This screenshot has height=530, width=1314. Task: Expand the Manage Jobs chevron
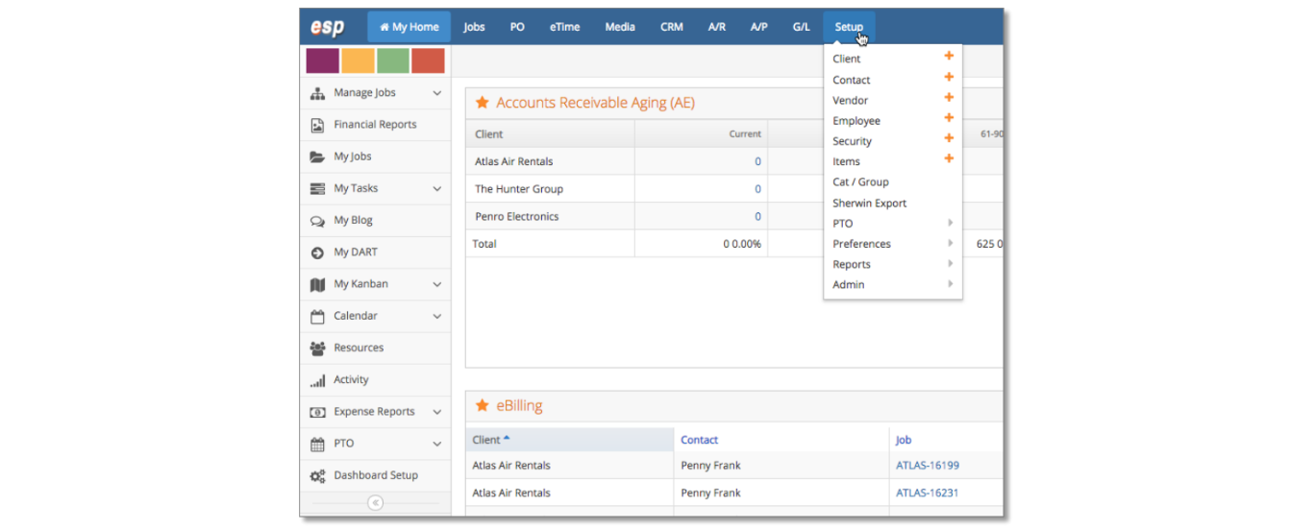437,93
